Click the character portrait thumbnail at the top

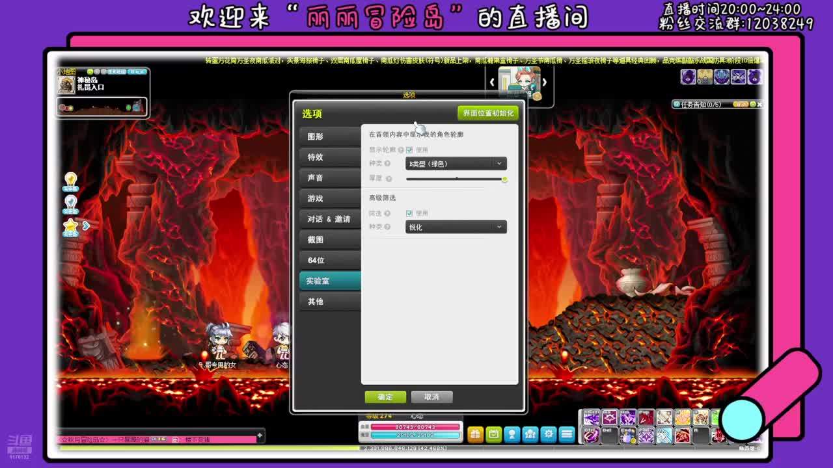coord(519,83)
